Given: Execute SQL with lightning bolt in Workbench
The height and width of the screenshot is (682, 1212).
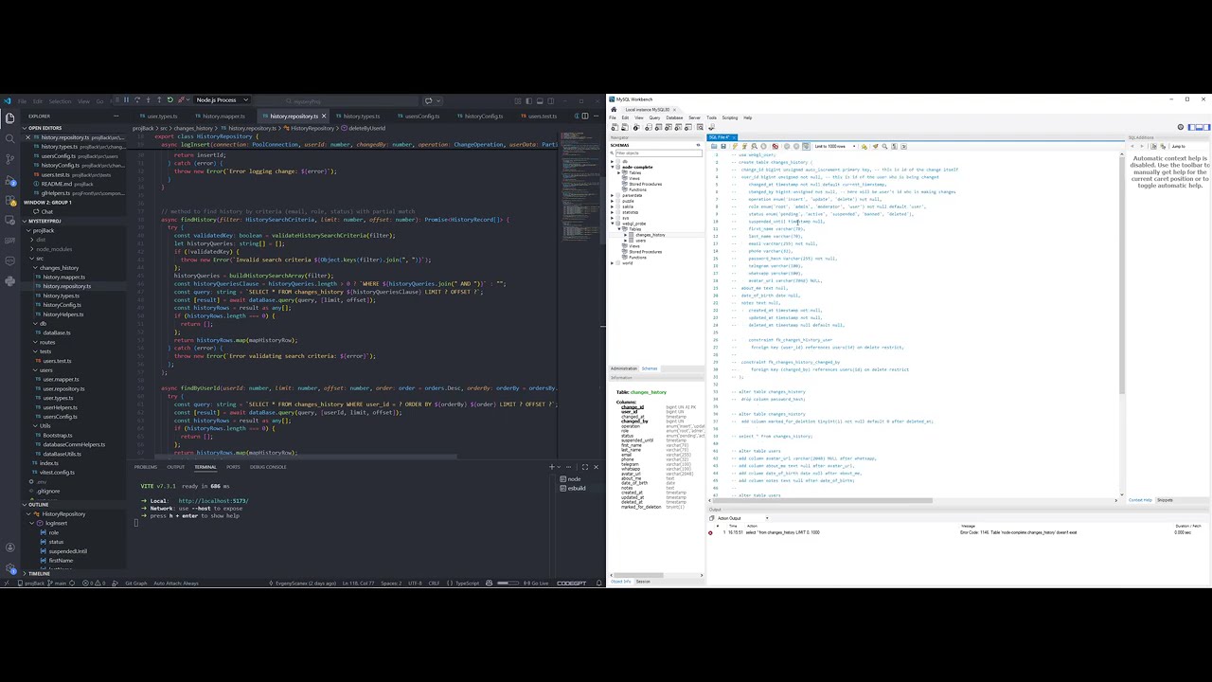Looking at the screenshot, I should (735, 146).
